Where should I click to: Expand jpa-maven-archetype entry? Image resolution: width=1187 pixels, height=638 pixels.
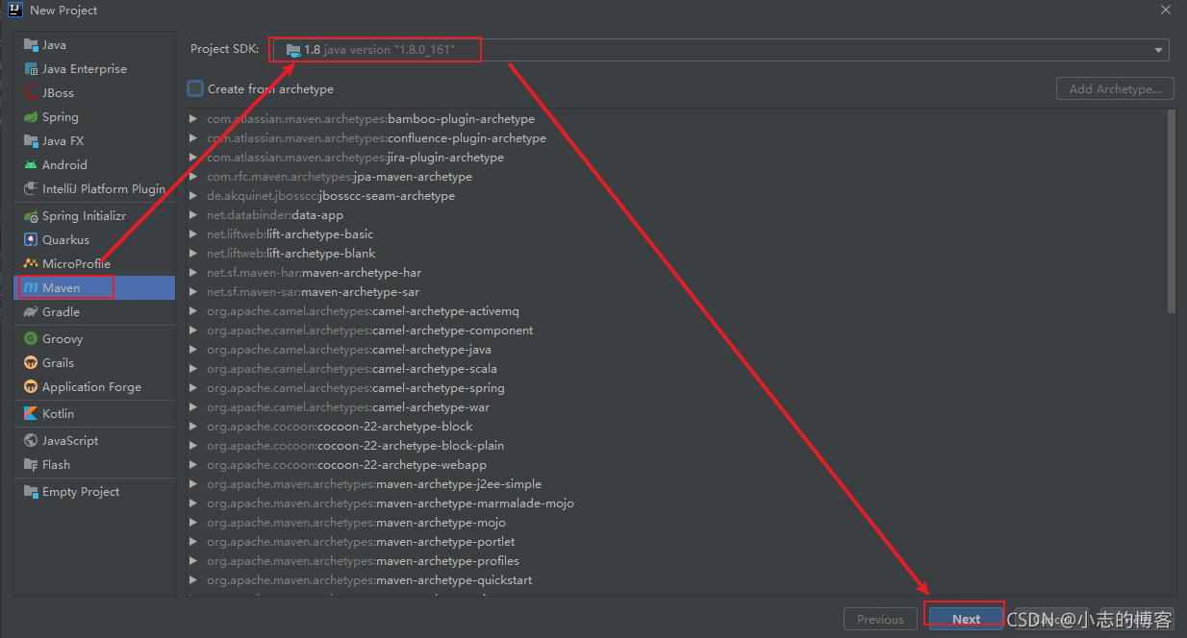tap(193, 177)
